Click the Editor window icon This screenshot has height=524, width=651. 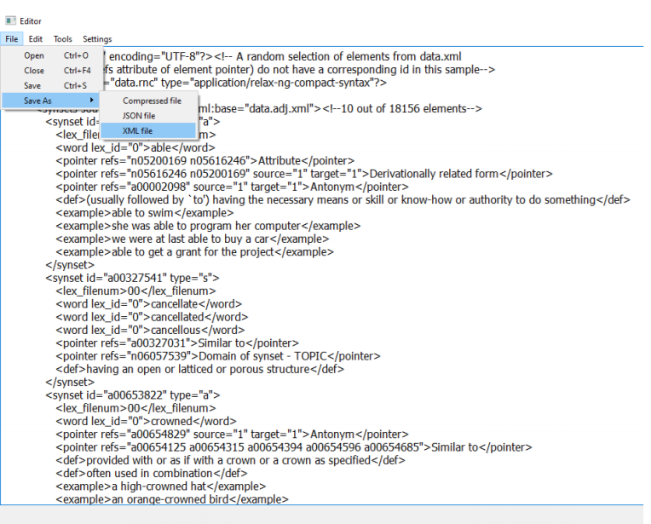pyautogui.click(x=10, y=20)
